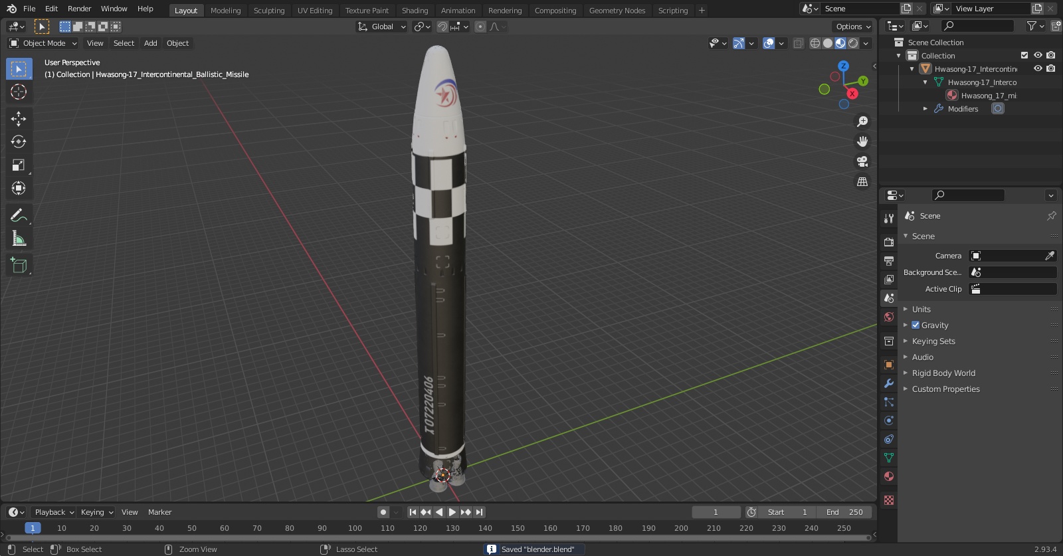
Task: Select the Add Cube tool
Action: [x=19, y=265]
